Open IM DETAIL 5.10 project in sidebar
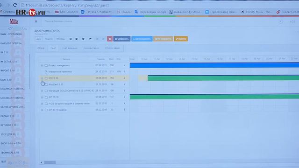Viewport: 299px width, 168px height. tap(9, 62)
